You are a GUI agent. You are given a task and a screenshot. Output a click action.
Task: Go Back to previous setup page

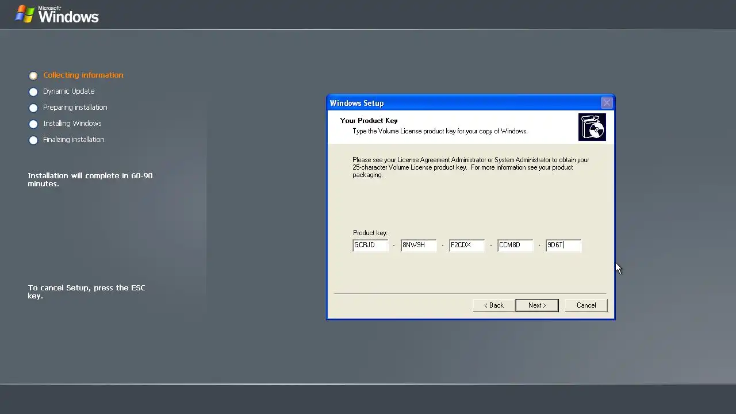pyautogui.click(x=494, y=305)
